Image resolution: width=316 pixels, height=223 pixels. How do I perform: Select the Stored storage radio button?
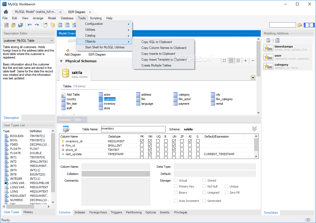click(204, 181)
